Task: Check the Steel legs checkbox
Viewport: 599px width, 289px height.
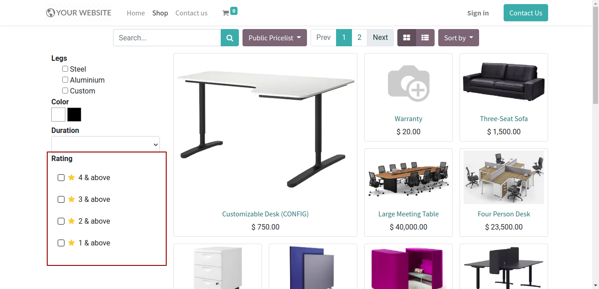Action: (65, 69)
